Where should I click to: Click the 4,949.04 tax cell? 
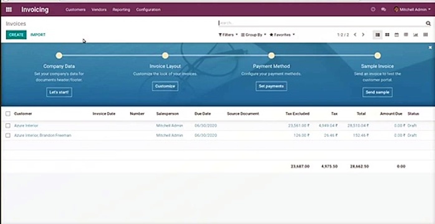(x=328, y=126)
